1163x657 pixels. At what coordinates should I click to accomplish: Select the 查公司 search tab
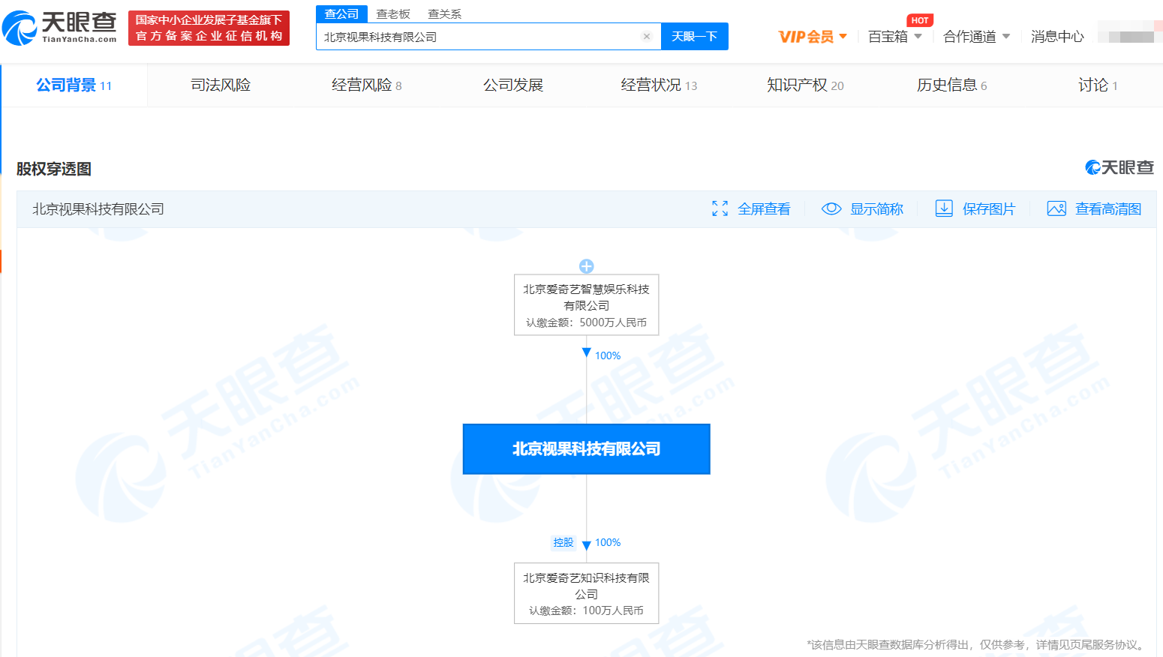tap(341, 14)
